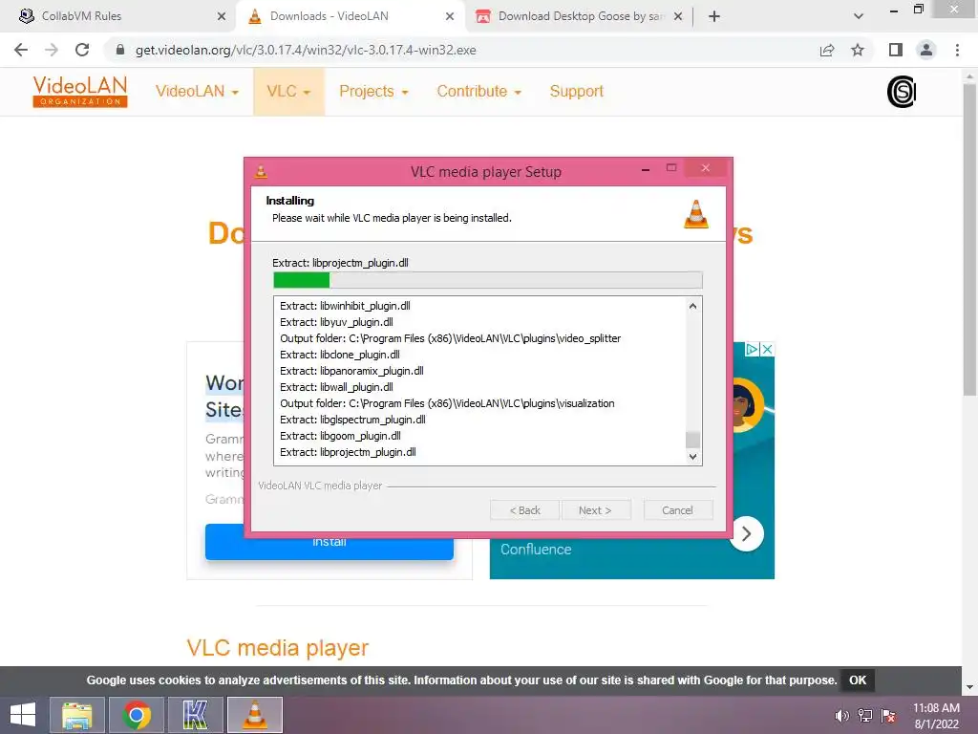The height and width of the screenshot is (734, 978).
Task: Click the Action Center flag icon
Action: pos(888,716)
